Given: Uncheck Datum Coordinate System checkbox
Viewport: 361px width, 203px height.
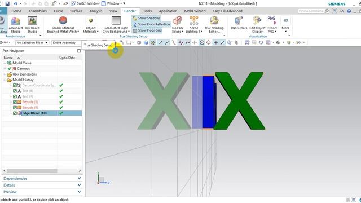Looking at the screenshot, I should (x=15, y=85).
